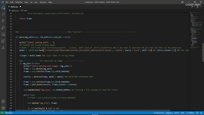This screenshot has width=204, height=115.
Task: Open the Run menu
Action: [36, 2]
